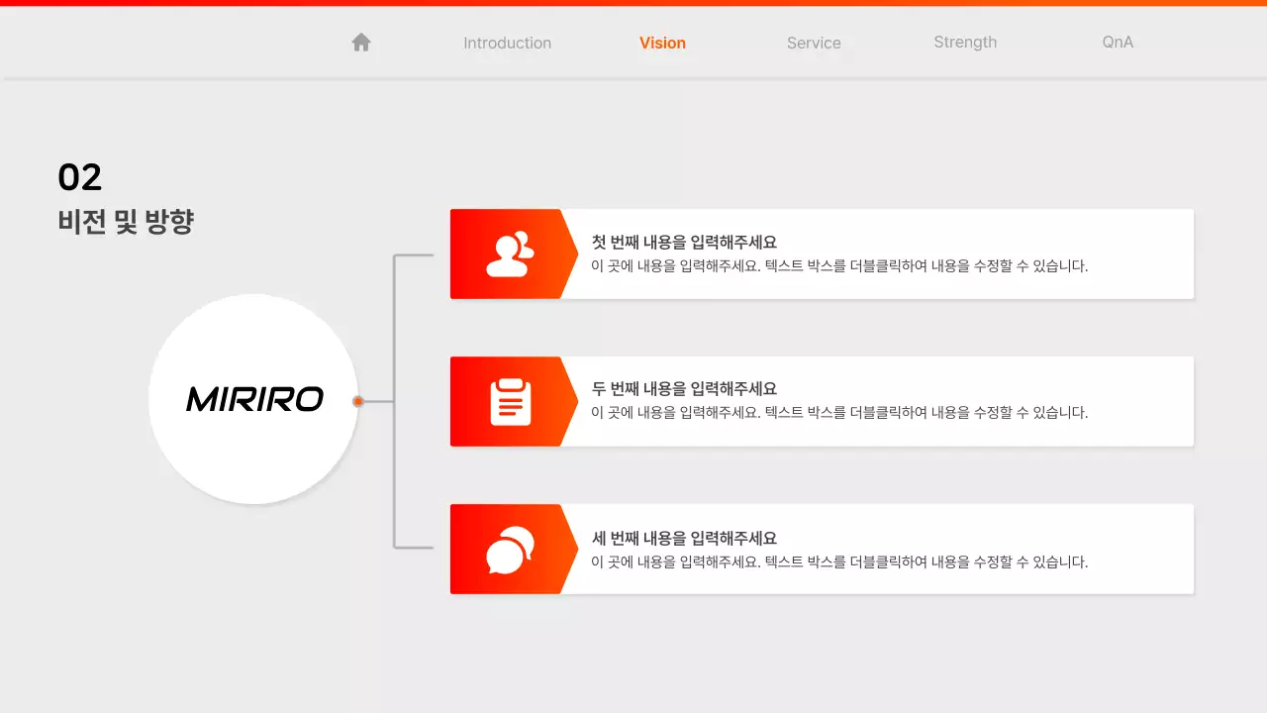This screenshot has height=713, width=1267.
Task: Switch to the Introduction section
Action: 507,43
